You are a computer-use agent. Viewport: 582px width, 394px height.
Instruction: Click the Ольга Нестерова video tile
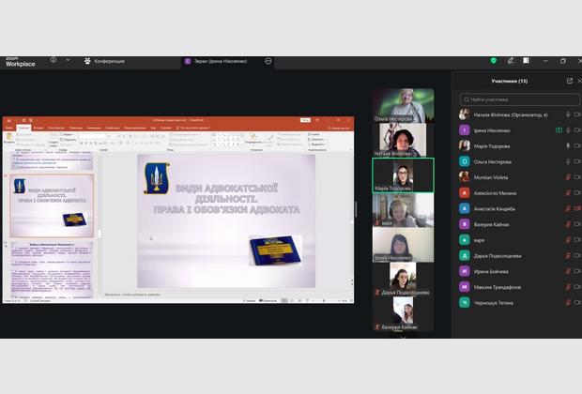[403, 106]
